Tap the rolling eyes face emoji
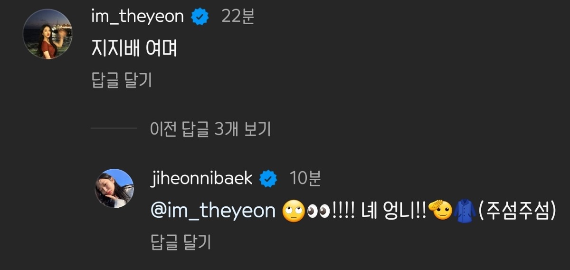Image resolution: width=570 pixels, height=270 pixels. pos(293,212)
